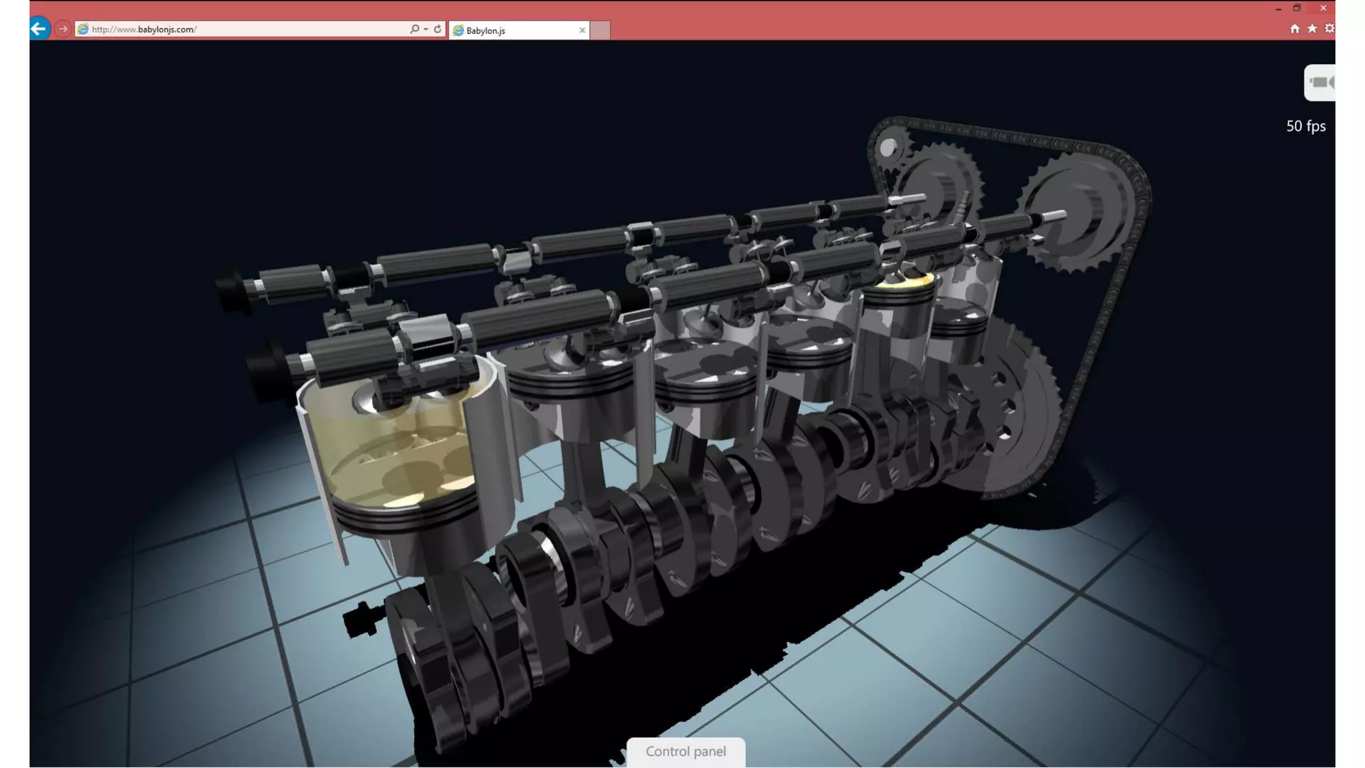
Task: Click the search magnifier in address bar
Action: pyautogui.click(x=415, y=29)
